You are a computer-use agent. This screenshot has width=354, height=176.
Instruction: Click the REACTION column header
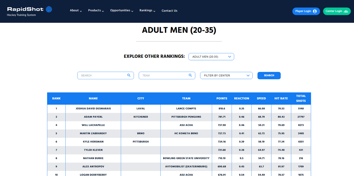[x=242, y=98]
